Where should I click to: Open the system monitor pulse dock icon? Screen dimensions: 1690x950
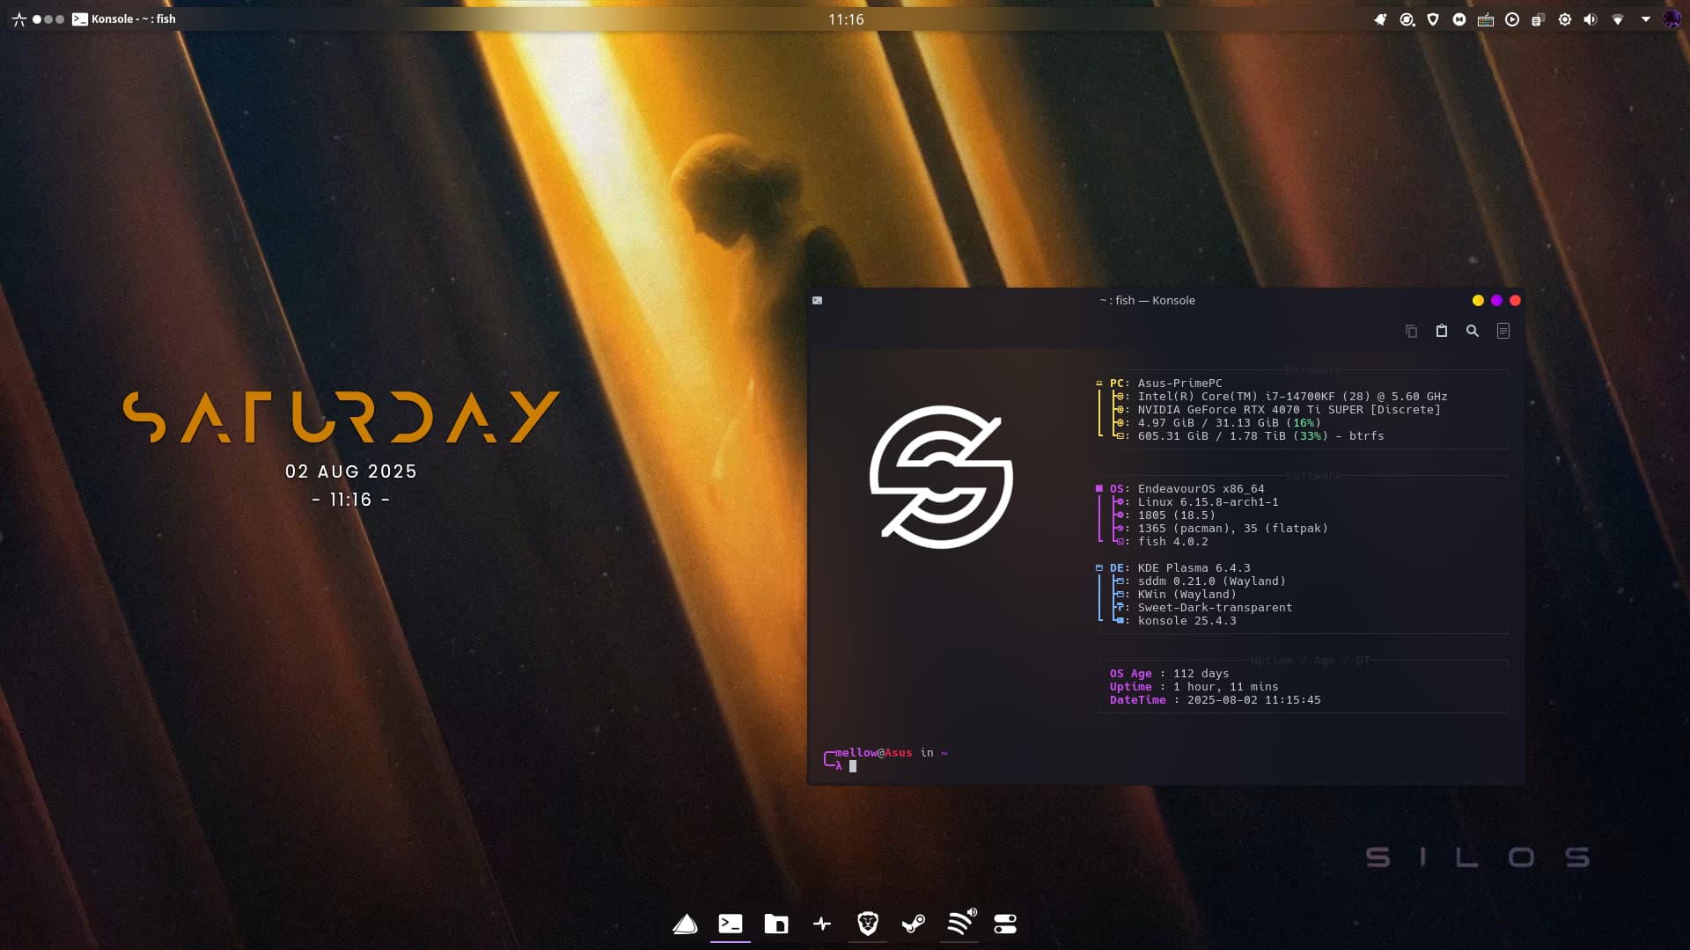pyautogui.click(x=822, y=924)
